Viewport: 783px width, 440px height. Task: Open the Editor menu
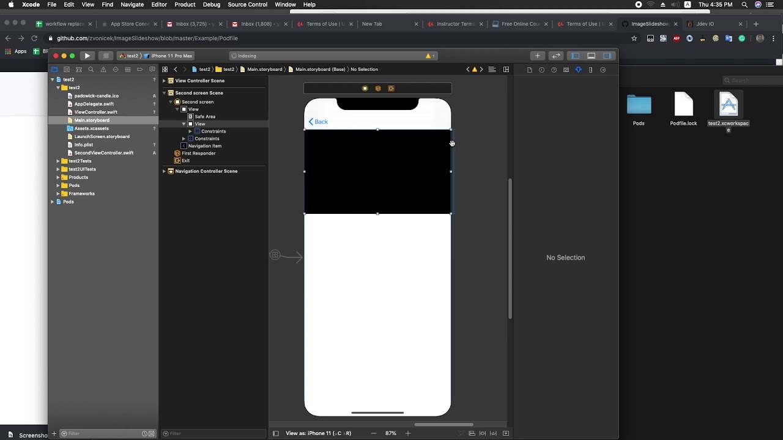[x=159, y=4]
